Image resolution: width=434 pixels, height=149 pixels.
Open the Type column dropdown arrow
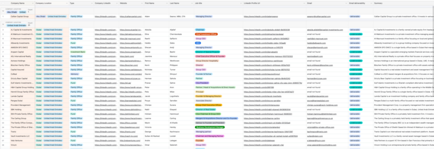(92, 3)
